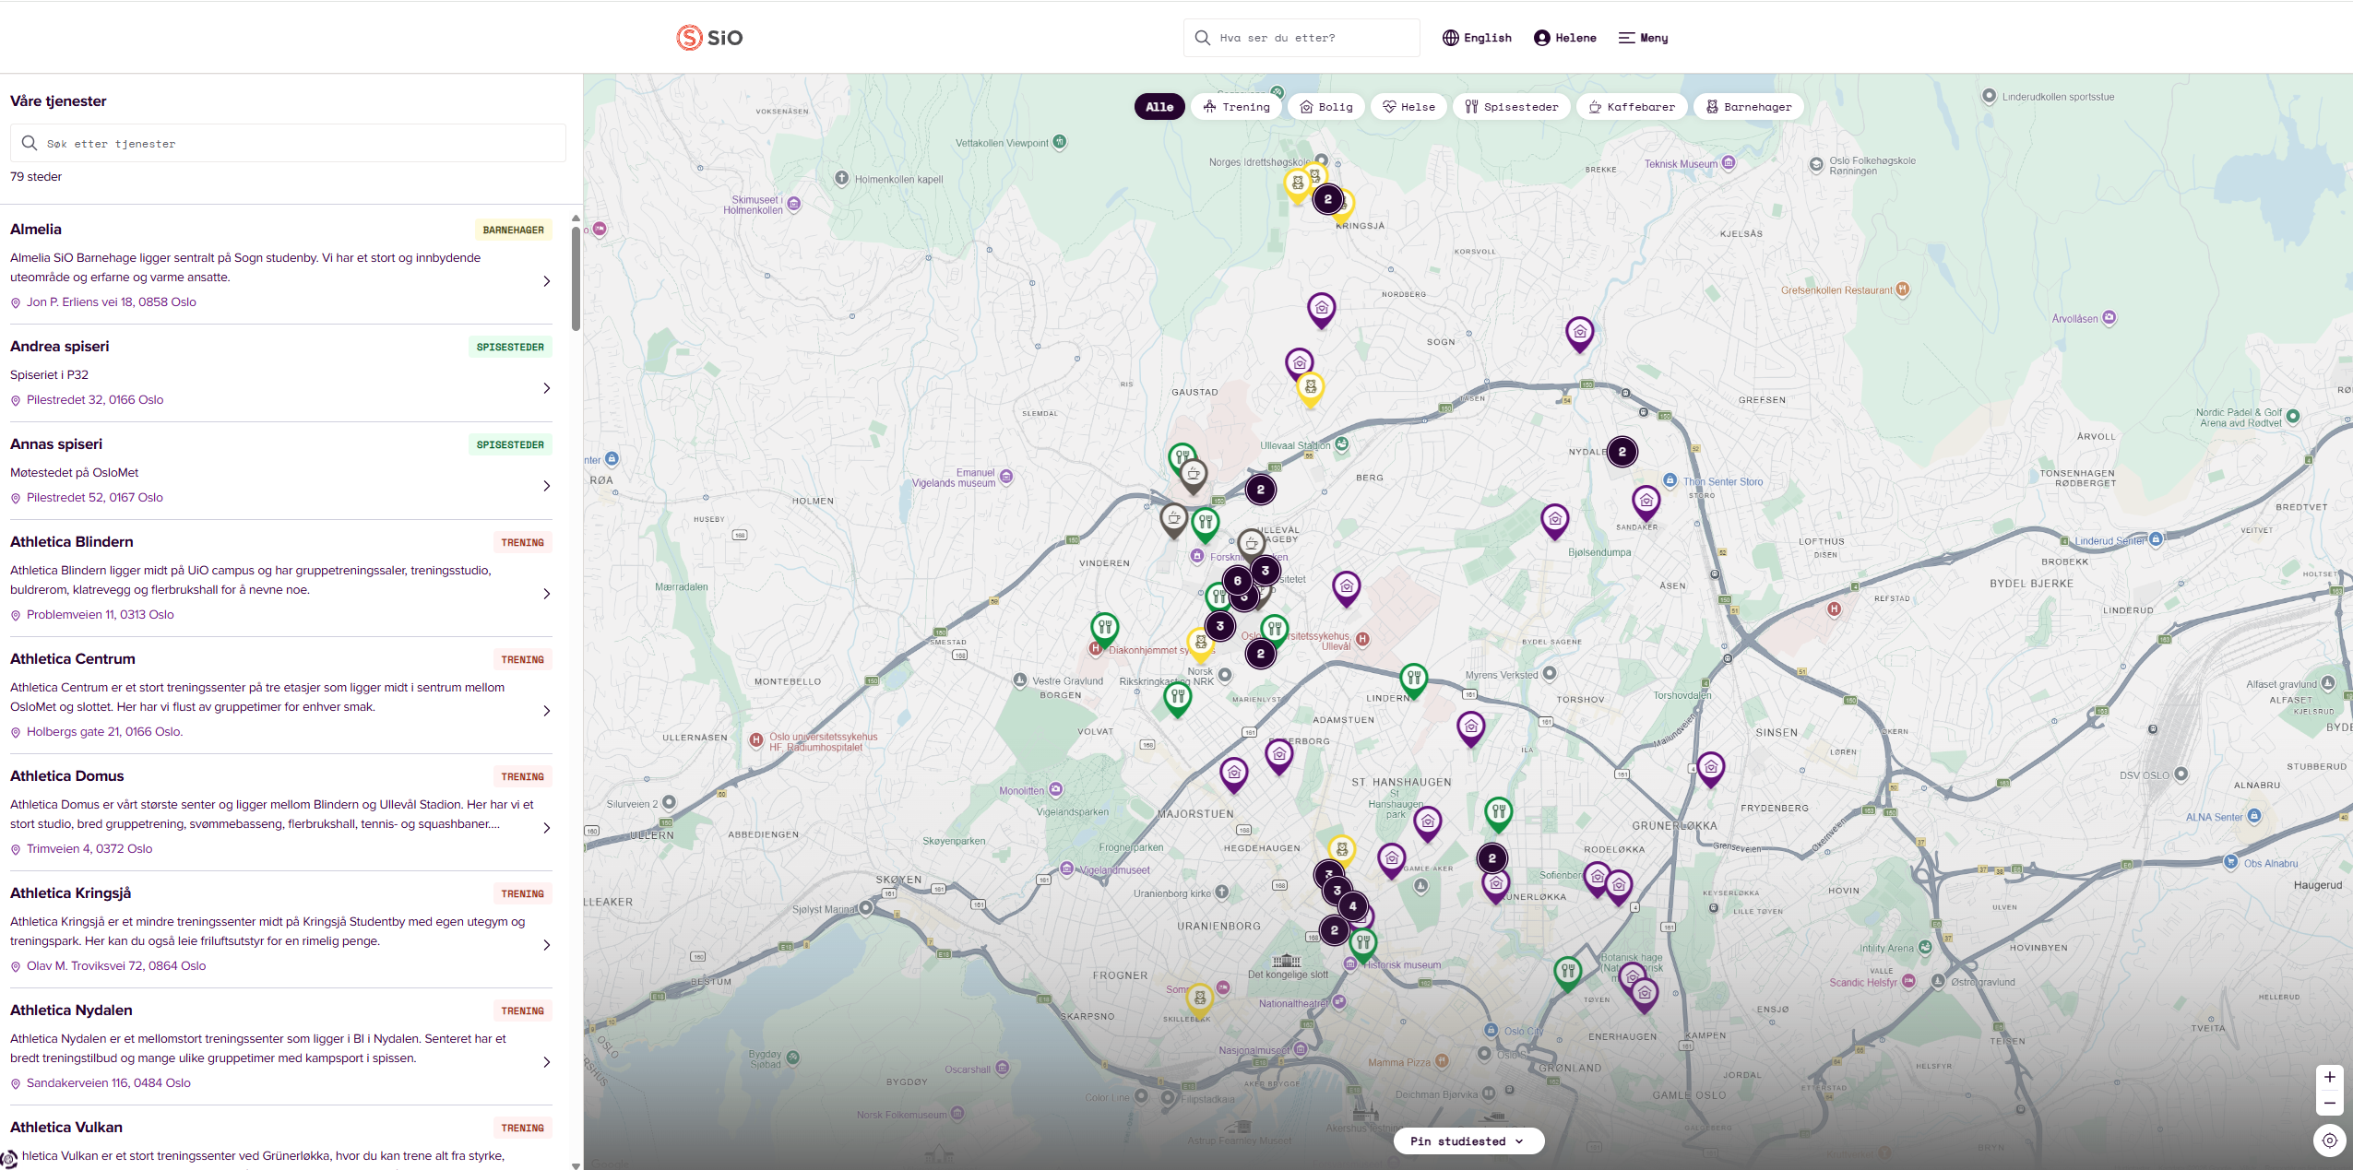This screenshot has height=1170, width=2353.
Task: Expand the Almelia listing chevron
Action: coord(547,281)
